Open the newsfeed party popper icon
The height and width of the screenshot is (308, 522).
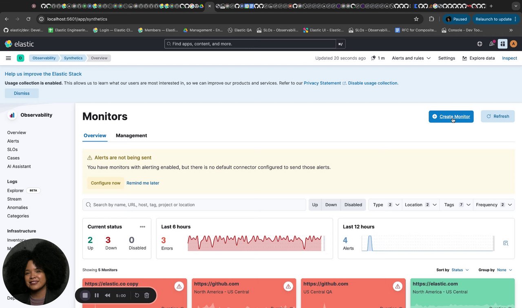492,44
